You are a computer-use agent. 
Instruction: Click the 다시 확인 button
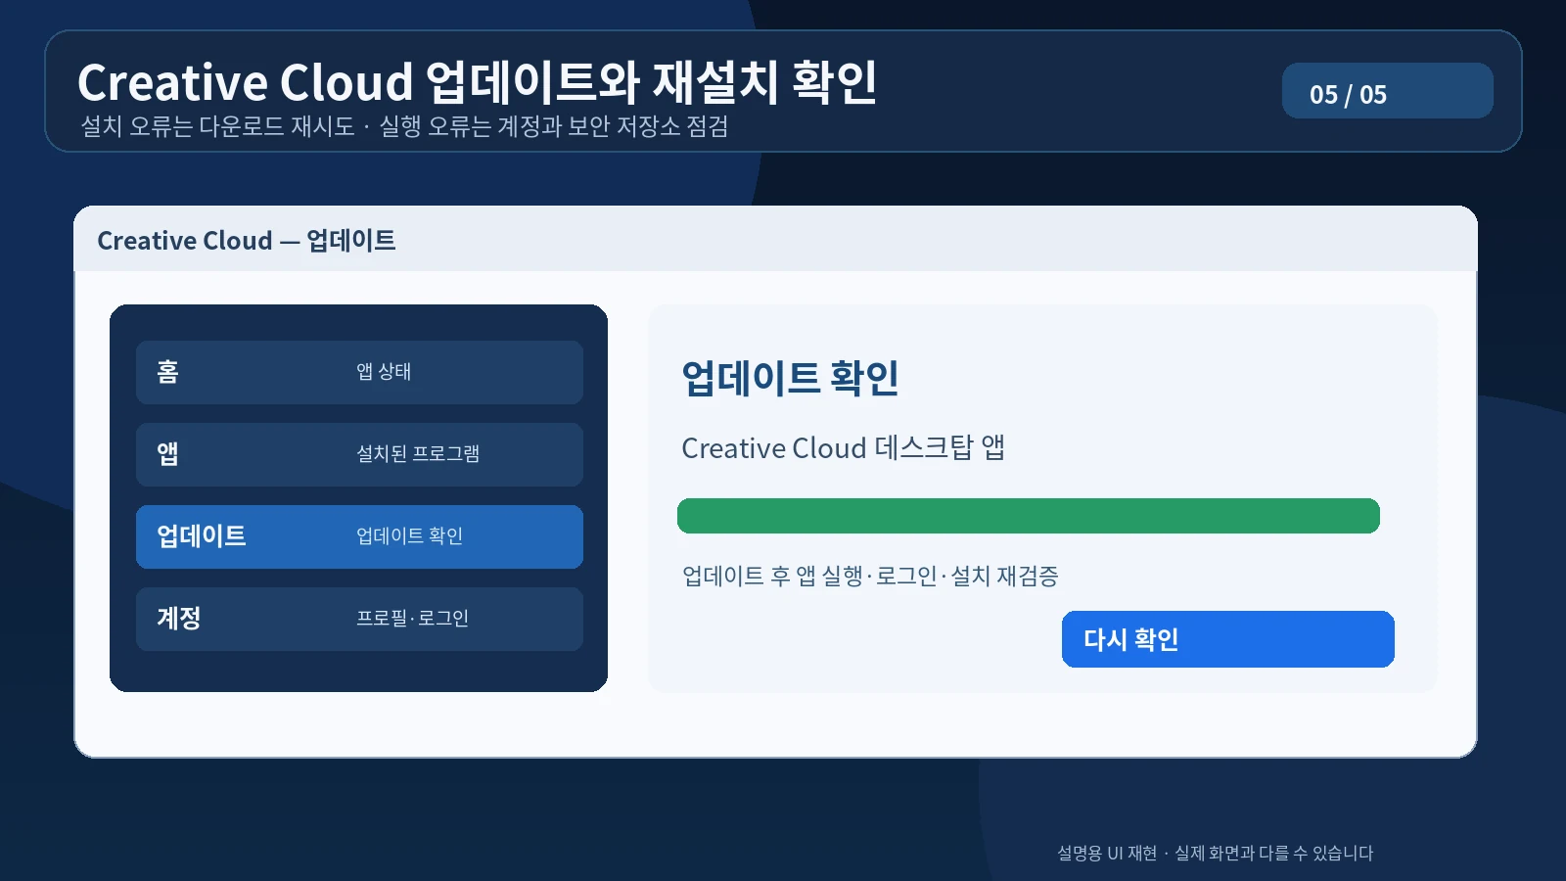point(1227,639)
